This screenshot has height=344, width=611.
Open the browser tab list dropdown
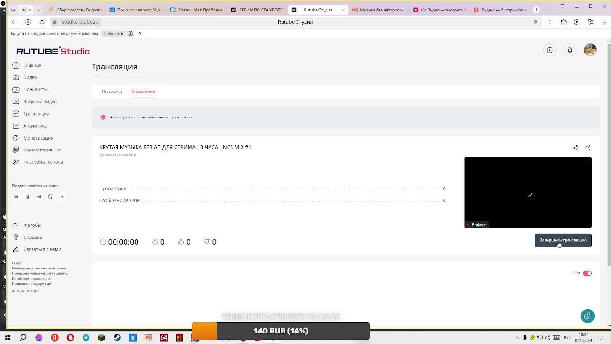point(38,10)
